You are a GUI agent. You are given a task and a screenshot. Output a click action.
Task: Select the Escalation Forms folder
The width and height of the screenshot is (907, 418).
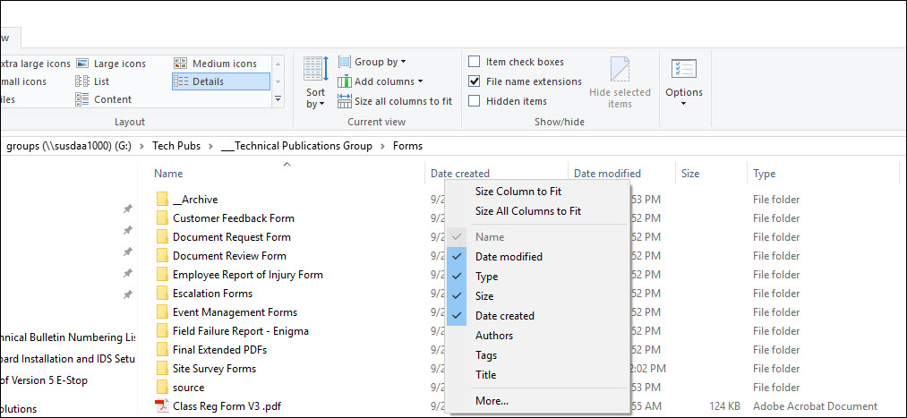[212, 294]
